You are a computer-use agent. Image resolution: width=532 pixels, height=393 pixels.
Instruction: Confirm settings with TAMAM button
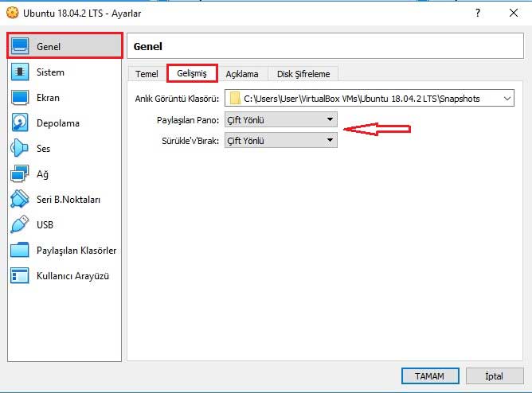(x=430, y=376)
